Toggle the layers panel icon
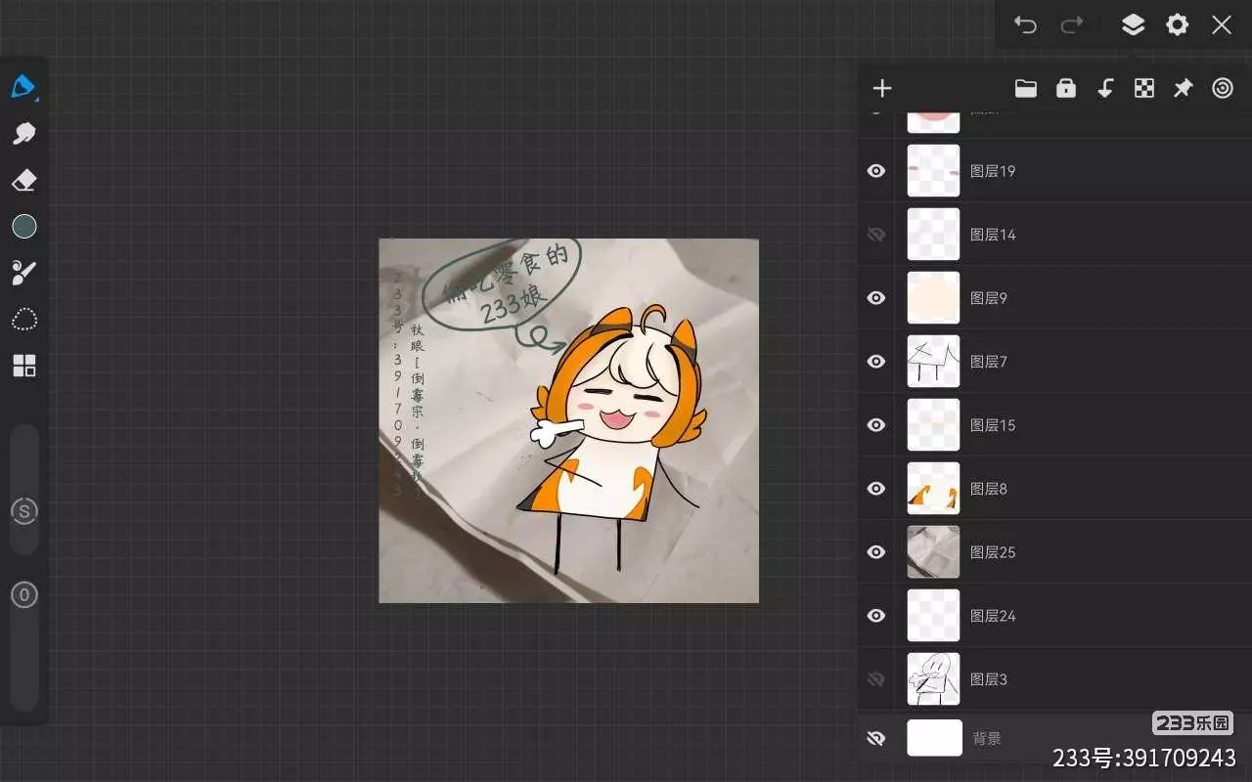This screenshot has width=1252, height=782. point(1133,25)
